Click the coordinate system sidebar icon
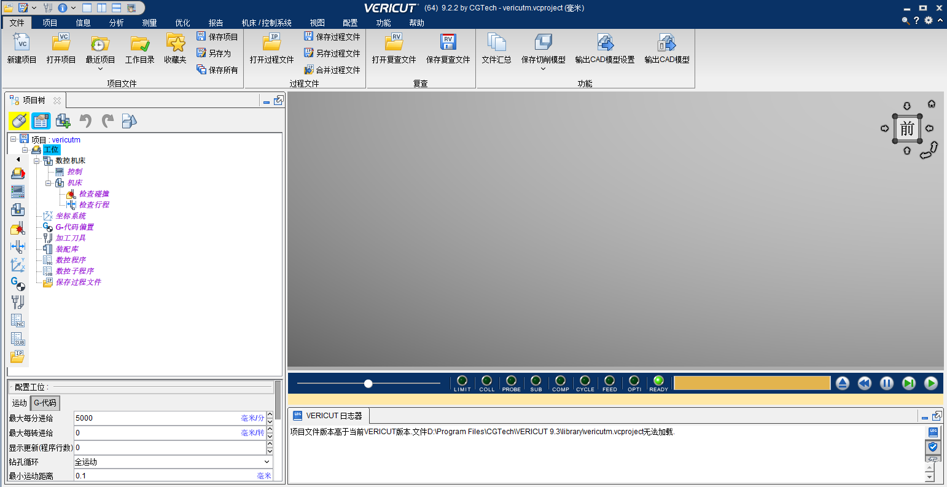947x487 pixels. click(x=18, y=265)
